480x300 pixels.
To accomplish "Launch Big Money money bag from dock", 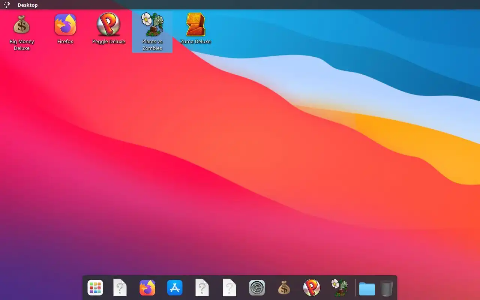I will tap(284, 288).
